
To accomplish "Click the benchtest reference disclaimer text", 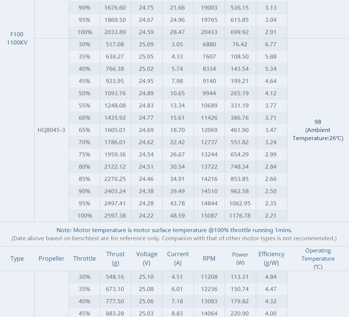I will [x=174, y=238].
